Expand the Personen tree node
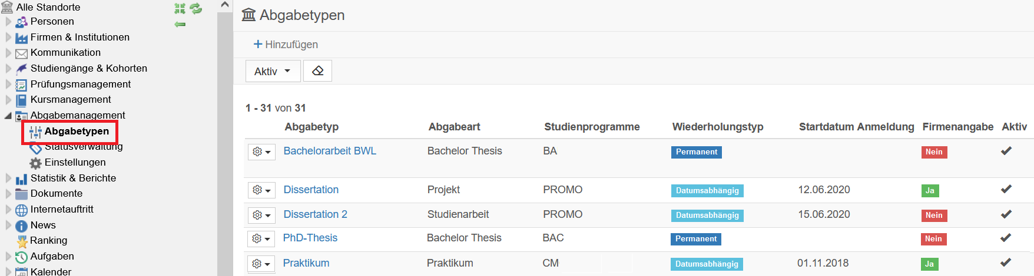Screen dimensions: 1034x276 pos(8,22)
